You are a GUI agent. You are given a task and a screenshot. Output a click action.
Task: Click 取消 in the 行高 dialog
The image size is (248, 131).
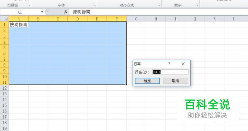pyautogui.click(x=176, y=81)
